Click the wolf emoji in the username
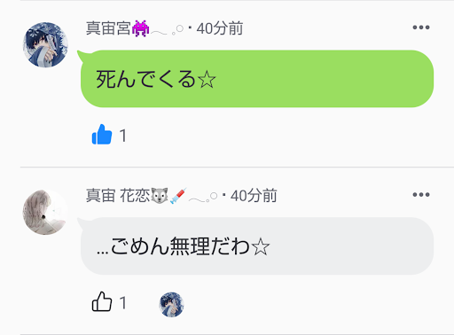 (x=160, y=196)
